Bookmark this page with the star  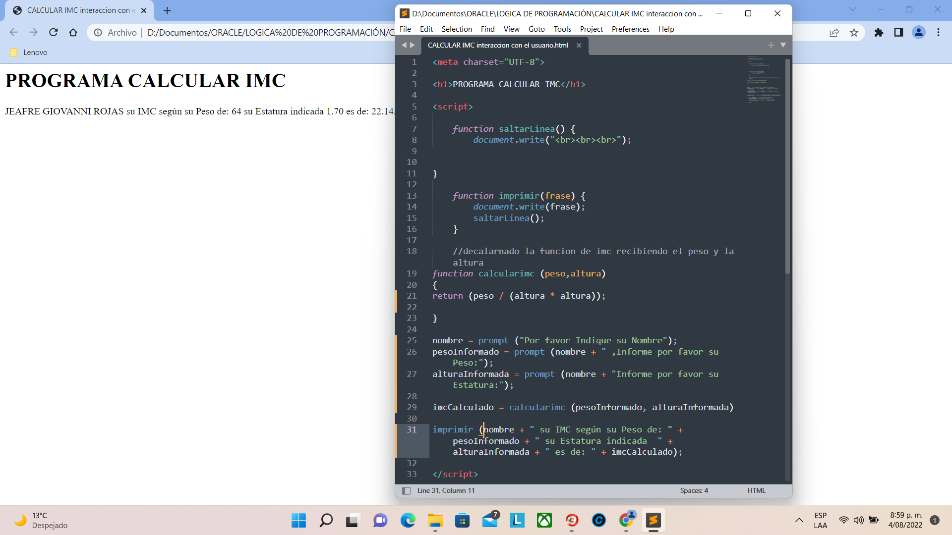(x=854, y=33)
